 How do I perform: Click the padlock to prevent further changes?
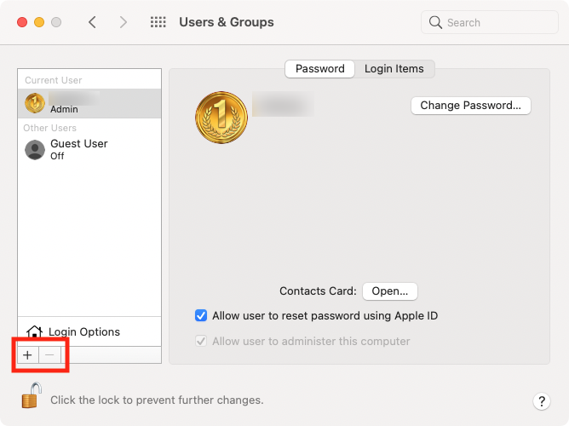tap(32, 395)
